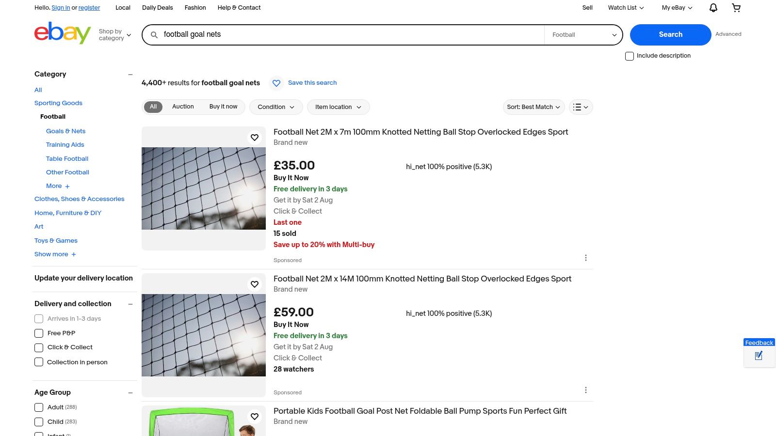This screenshot has height=436, width=776.
Task: Open Clothes, Shoes & Accessories category
Action: point(80,199)
